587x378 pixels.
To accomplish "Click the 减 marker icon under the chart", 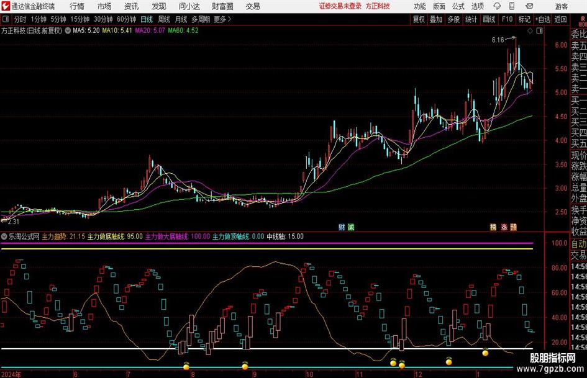I will (350, 227).
